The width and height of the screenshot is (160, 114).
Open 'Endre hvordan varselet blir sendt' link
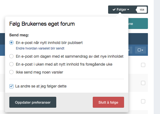point(40,48)
